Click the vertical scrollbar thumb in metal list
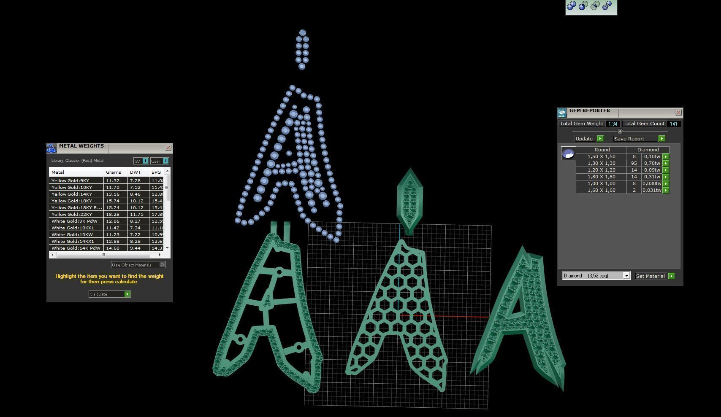Screen dimensions: 721x417 [167, 188]
